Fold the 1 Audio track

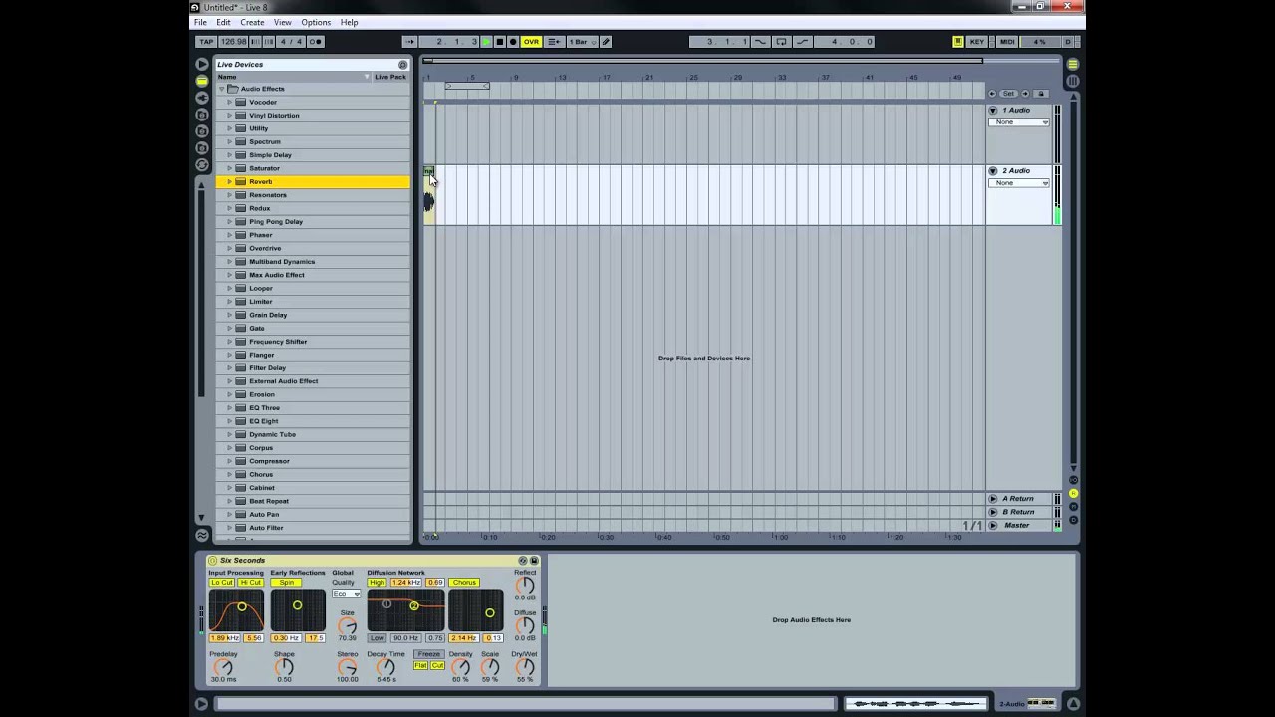click(992, 110)
